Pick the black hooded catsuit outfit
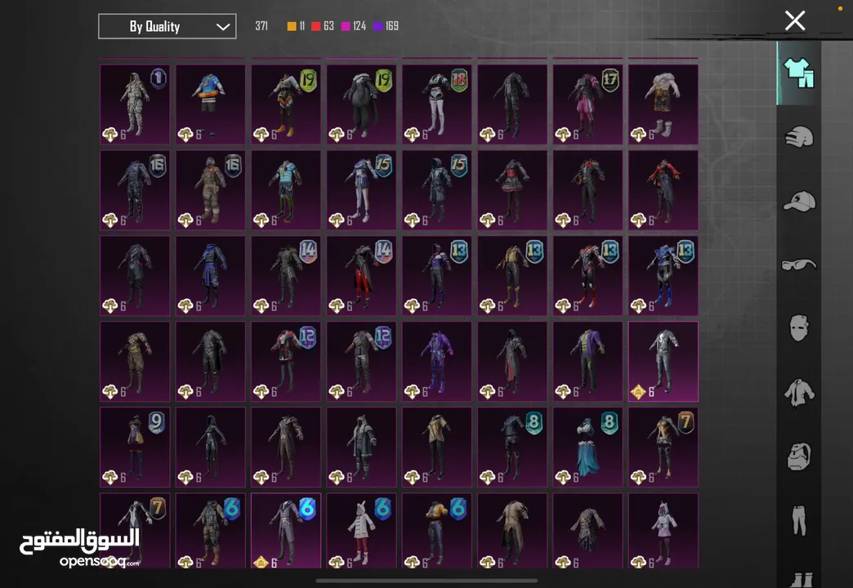Image resolution: width=853 pixels, height=588 pixels. coord(211,447)
